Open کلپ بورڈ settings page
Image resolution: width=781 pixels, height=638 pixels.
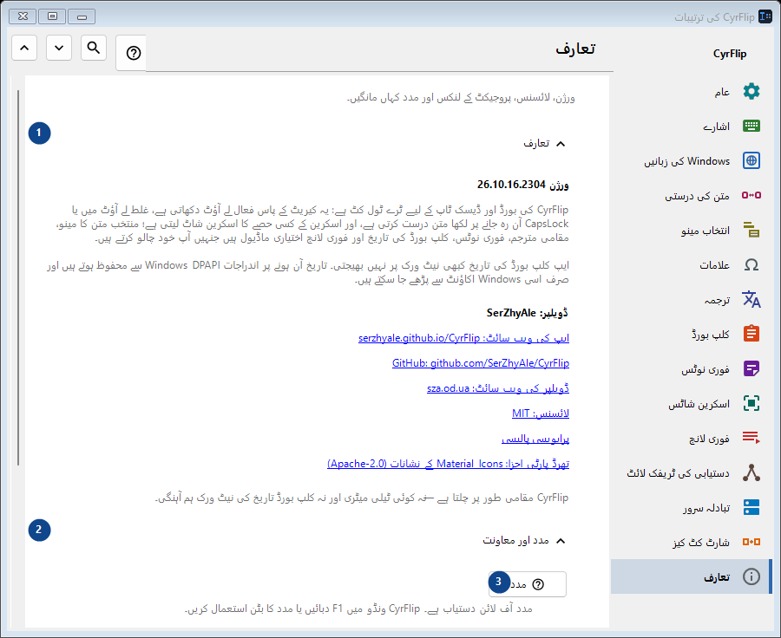[692, 334]
